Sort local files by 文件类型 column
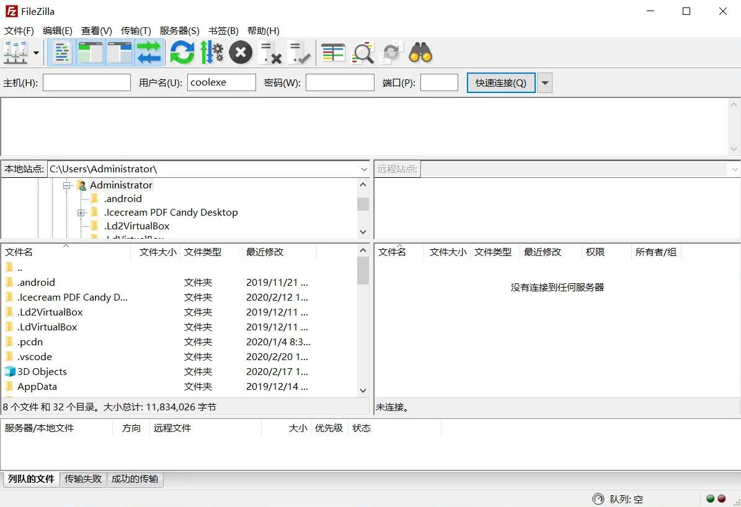The height and width of the screenshot is (507, 741). click(x=211, y=252)
